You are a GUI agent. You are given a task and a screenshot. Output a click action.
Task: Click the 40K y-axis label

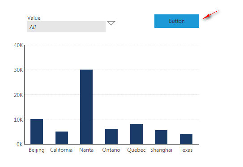[18, 45]
